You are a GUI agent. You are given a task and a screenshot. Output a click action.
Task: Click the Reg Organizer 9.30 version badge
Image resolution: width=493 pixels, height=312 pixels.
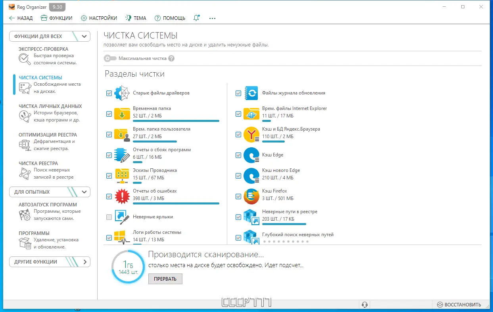click(x=58, y=7)
